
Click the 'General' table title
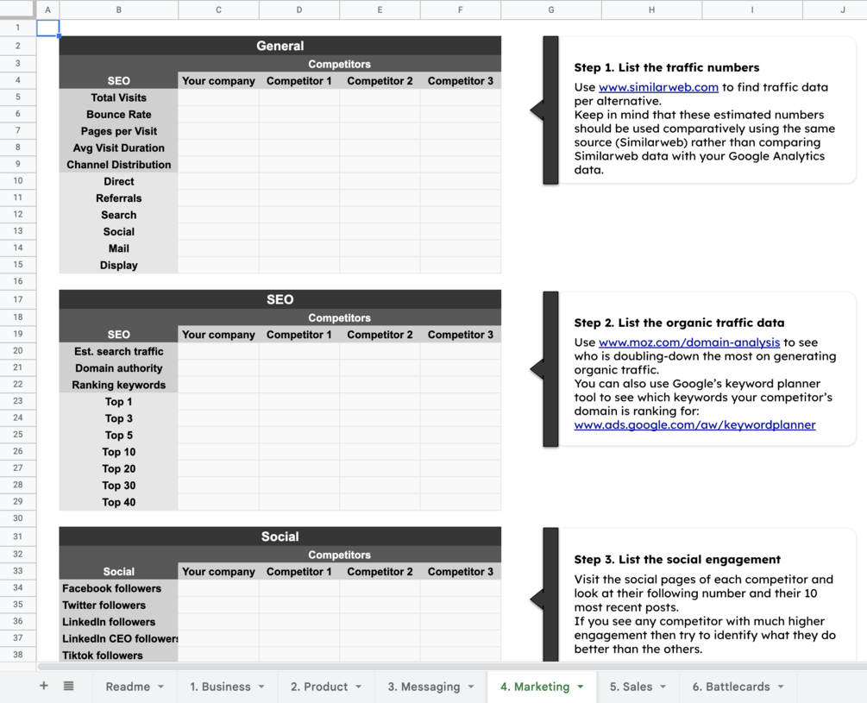coord(280,46)
